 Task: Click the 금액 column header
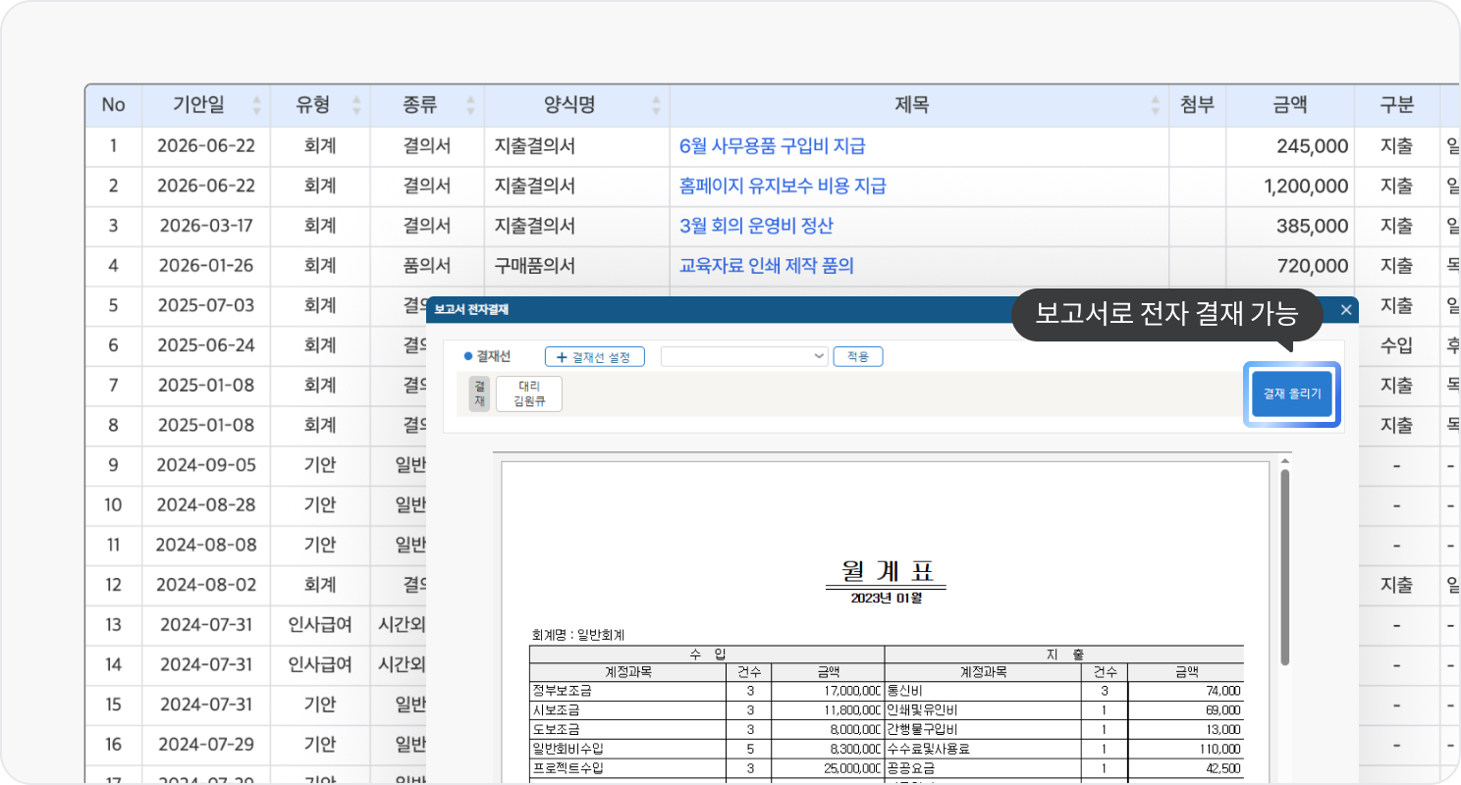point(1289,105)
